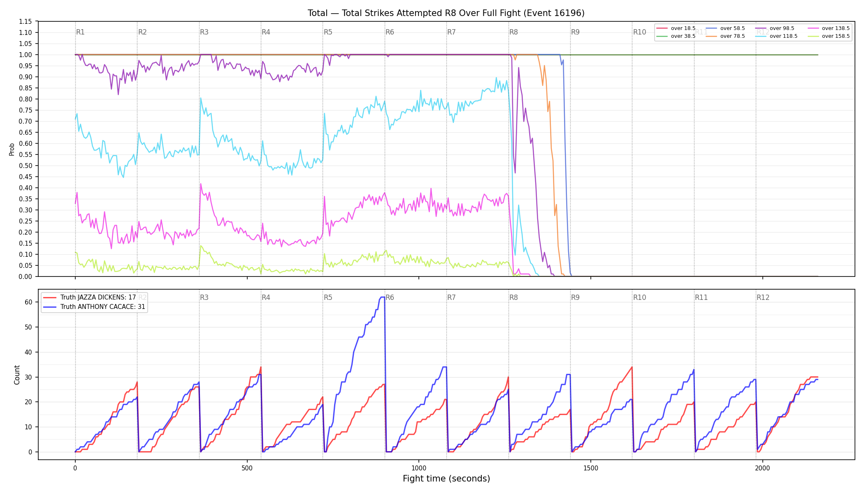Click the "over 58.5" legend label
This screenshot has height=493, width=864.
732,28
